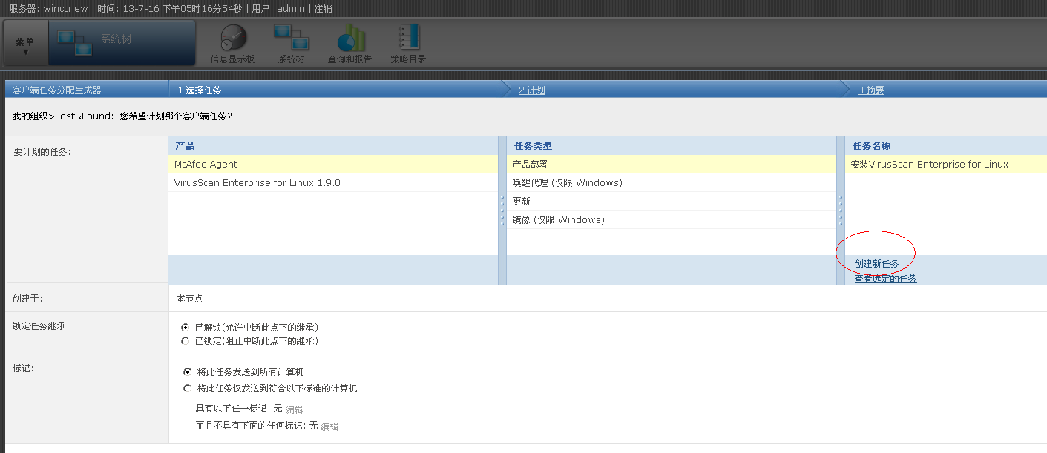Screen dimensions: 1047x453
Task: Select step 1 选择任务 tab
Action: 200,90
